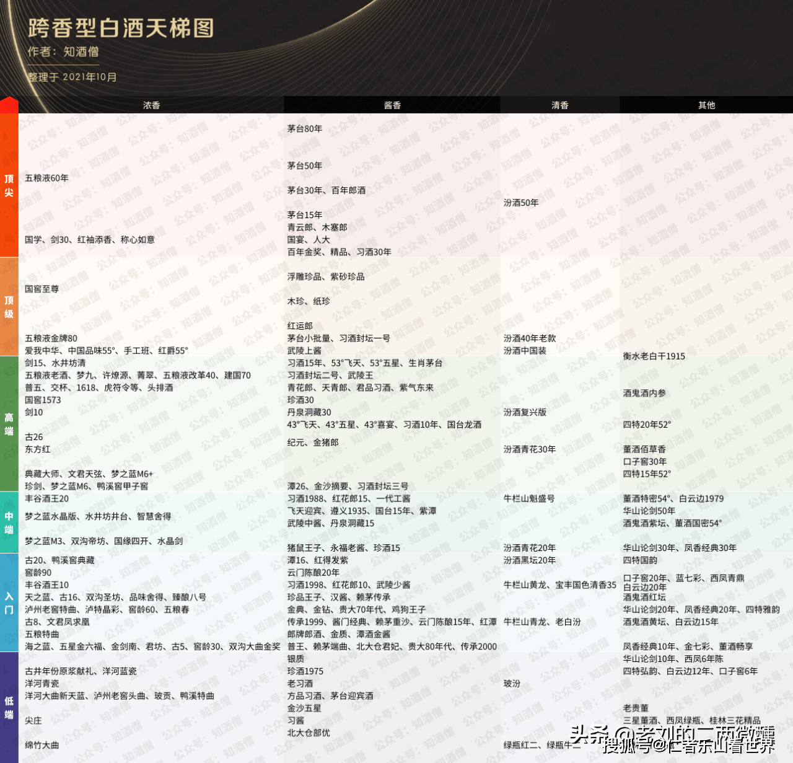Click the title 跨香型白酒天梯图
The height and width of the screenshot is (763, 793).
point(121,28)
